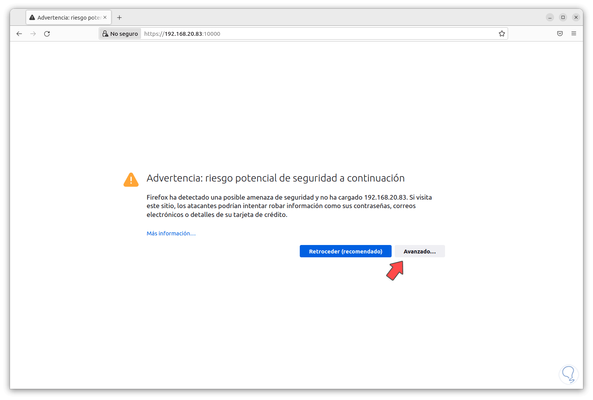Close the Firefox window
Screen dimensions: 593x400
(x=576, y=17)
